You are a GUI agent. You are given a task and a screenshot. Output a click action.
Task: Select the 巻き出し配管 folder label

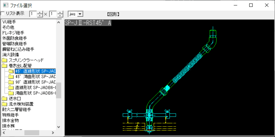[x=20, y=66]
